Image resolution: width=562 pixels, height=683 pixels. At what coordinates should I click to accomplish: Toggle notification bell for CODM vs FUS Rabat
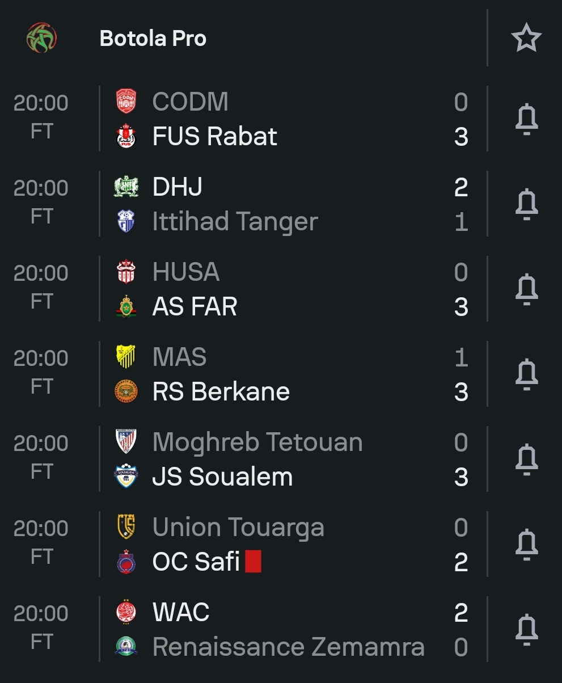(526, 119)
